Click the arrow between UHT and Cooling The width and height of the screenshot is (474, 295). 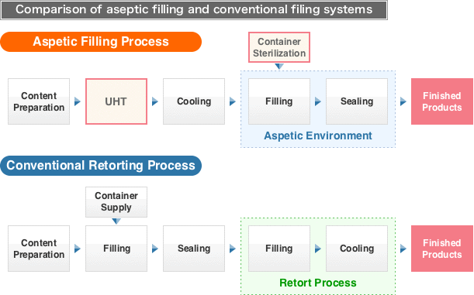click(155, 101)
